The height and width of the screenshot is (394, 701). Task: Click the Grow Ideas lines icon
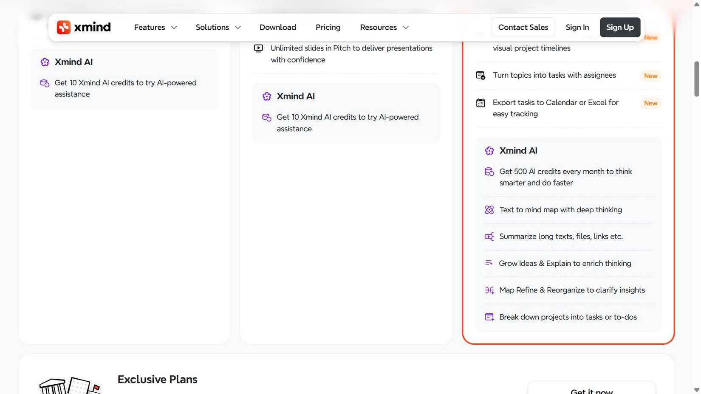click(x=489, y=263)
